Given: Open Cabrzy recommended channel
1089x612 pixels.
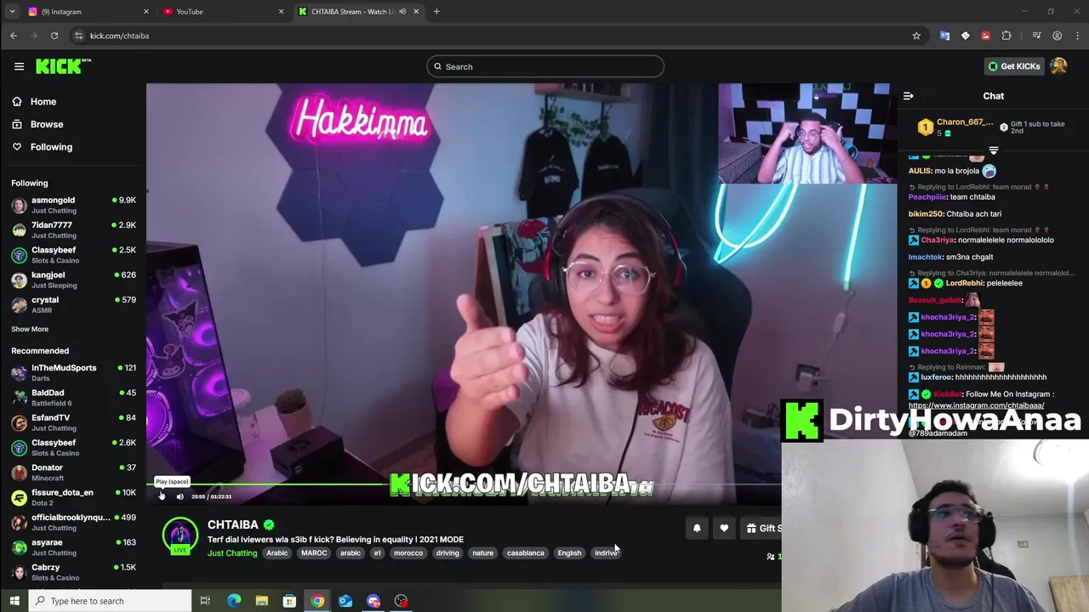Looking at the screenshot, I should point(73,572).
